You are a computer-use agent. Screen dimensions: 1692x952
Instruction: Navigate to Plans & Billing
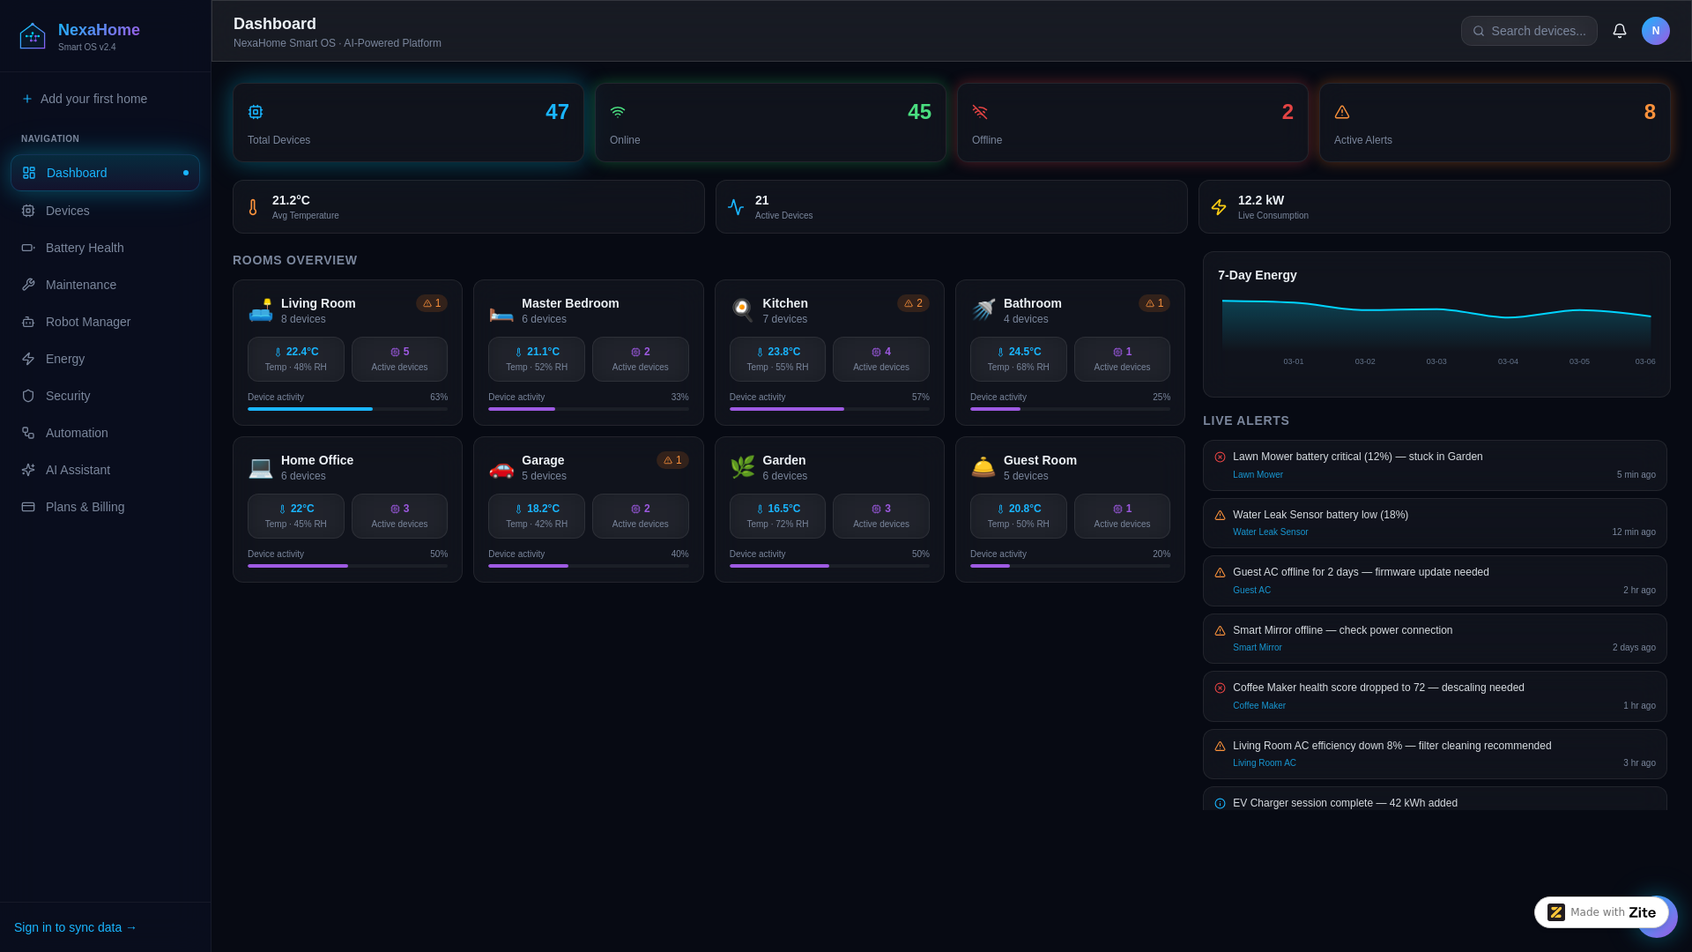(x=85, y=507)
